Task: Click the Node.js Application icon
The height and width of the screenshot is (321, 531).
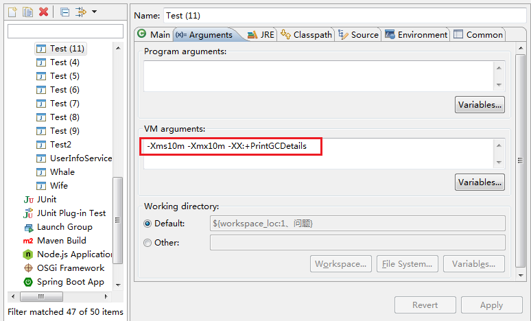Action: [x=27, y=254]
